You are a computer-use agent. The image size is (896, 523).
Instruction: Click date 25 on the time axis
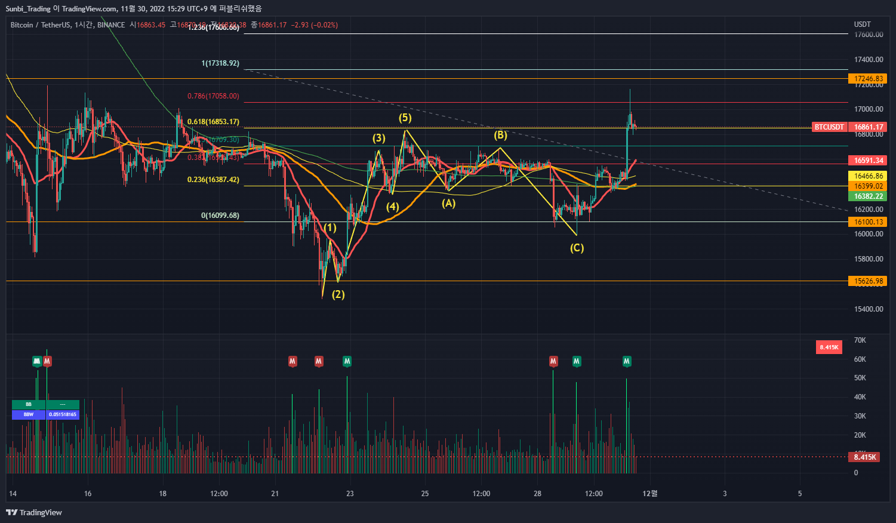[425, 494]
